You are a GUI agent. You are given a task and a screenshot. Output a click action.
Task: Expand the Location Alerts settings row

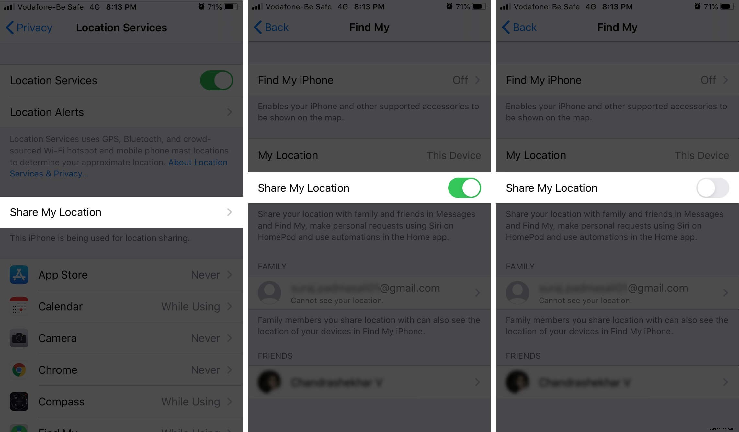(x=121, y=112)
